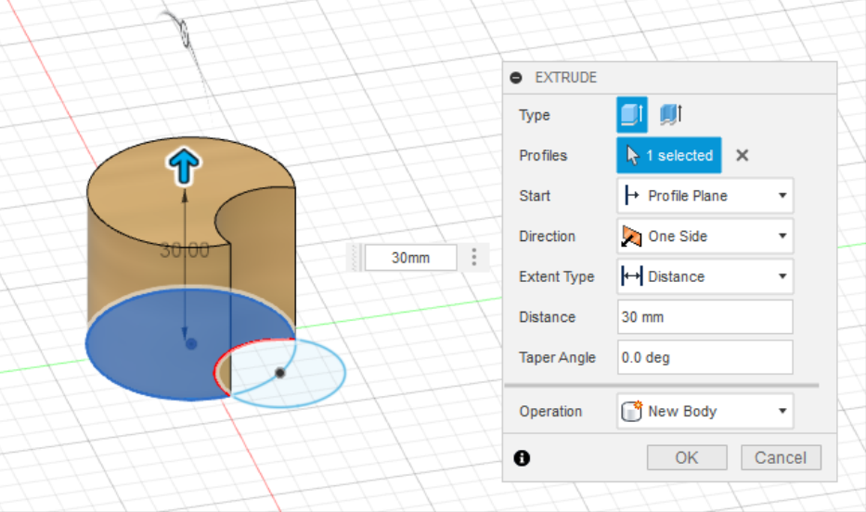Confirm the extrude with OK
This screenshot has height=512, width=866.
(686, 457)
